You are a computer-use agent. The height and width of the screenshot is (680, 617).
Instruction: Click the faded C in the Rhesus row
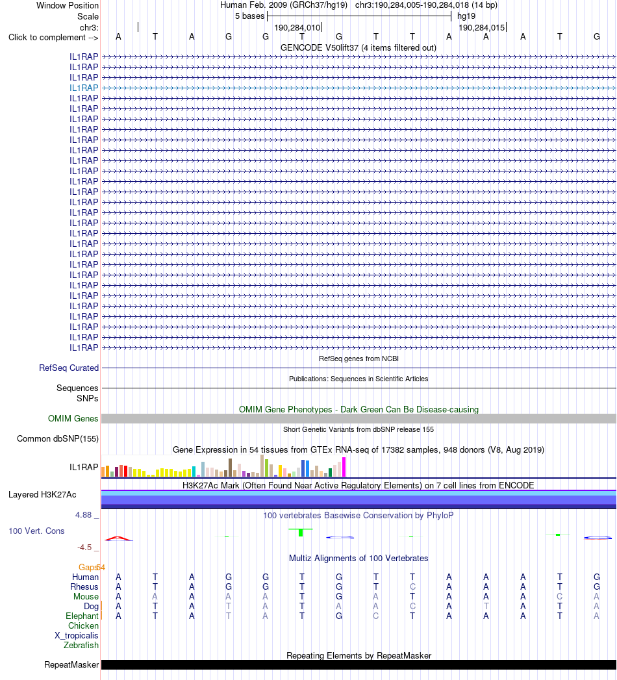click(x=412, y=586)
